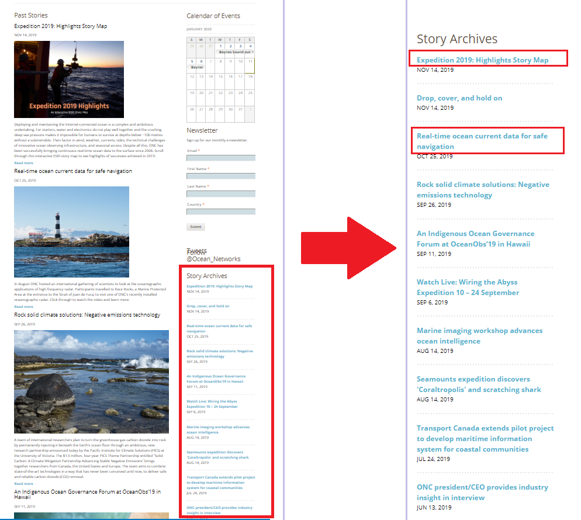The width and height of the screenshot is (581, 520).
Task: Open 'Watch Live: Wiring the Abyss' in small sidebar
Action: pos(212,404)
